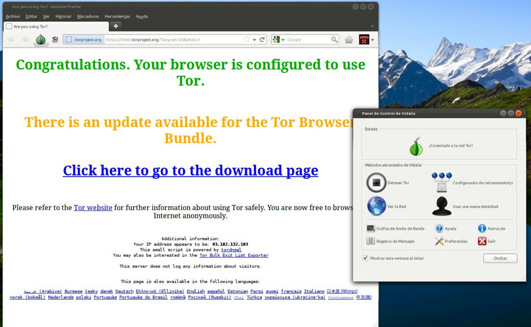531x327 pixels.
Task: Follow the download page link
Action: pyautogui.click(x=190, y=170)
